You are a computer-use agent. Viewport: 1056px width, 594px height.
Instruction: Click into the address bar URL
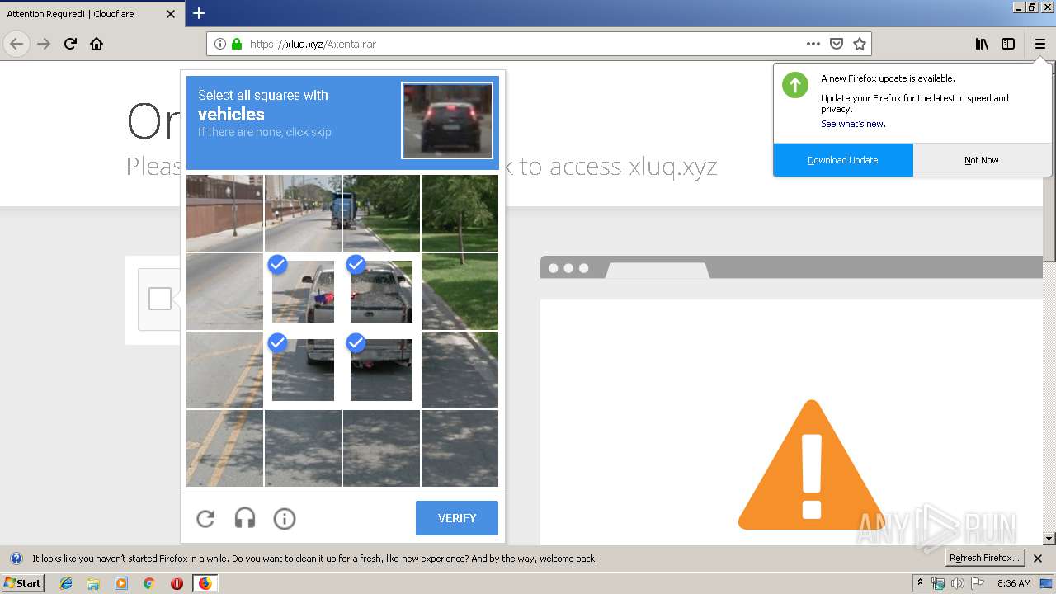click(x=524, y=44)
